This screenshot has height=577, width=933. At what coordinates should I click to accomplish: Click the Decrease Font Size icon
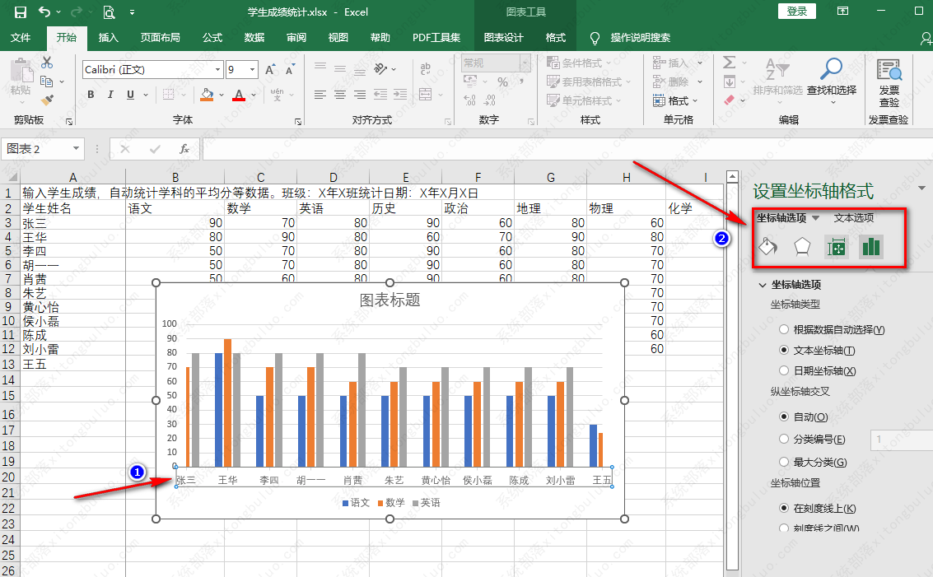coord(291,70)
